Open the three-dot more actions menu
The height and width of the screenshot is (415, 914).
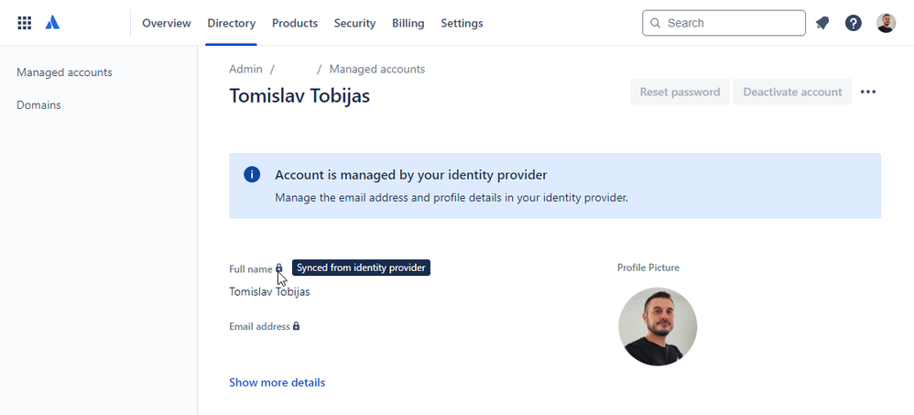tap(868, 92)
